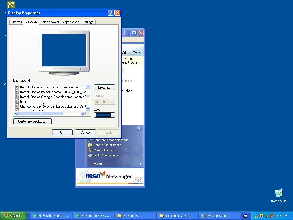Click background list scroll up arrow

(x=88, y=87)
